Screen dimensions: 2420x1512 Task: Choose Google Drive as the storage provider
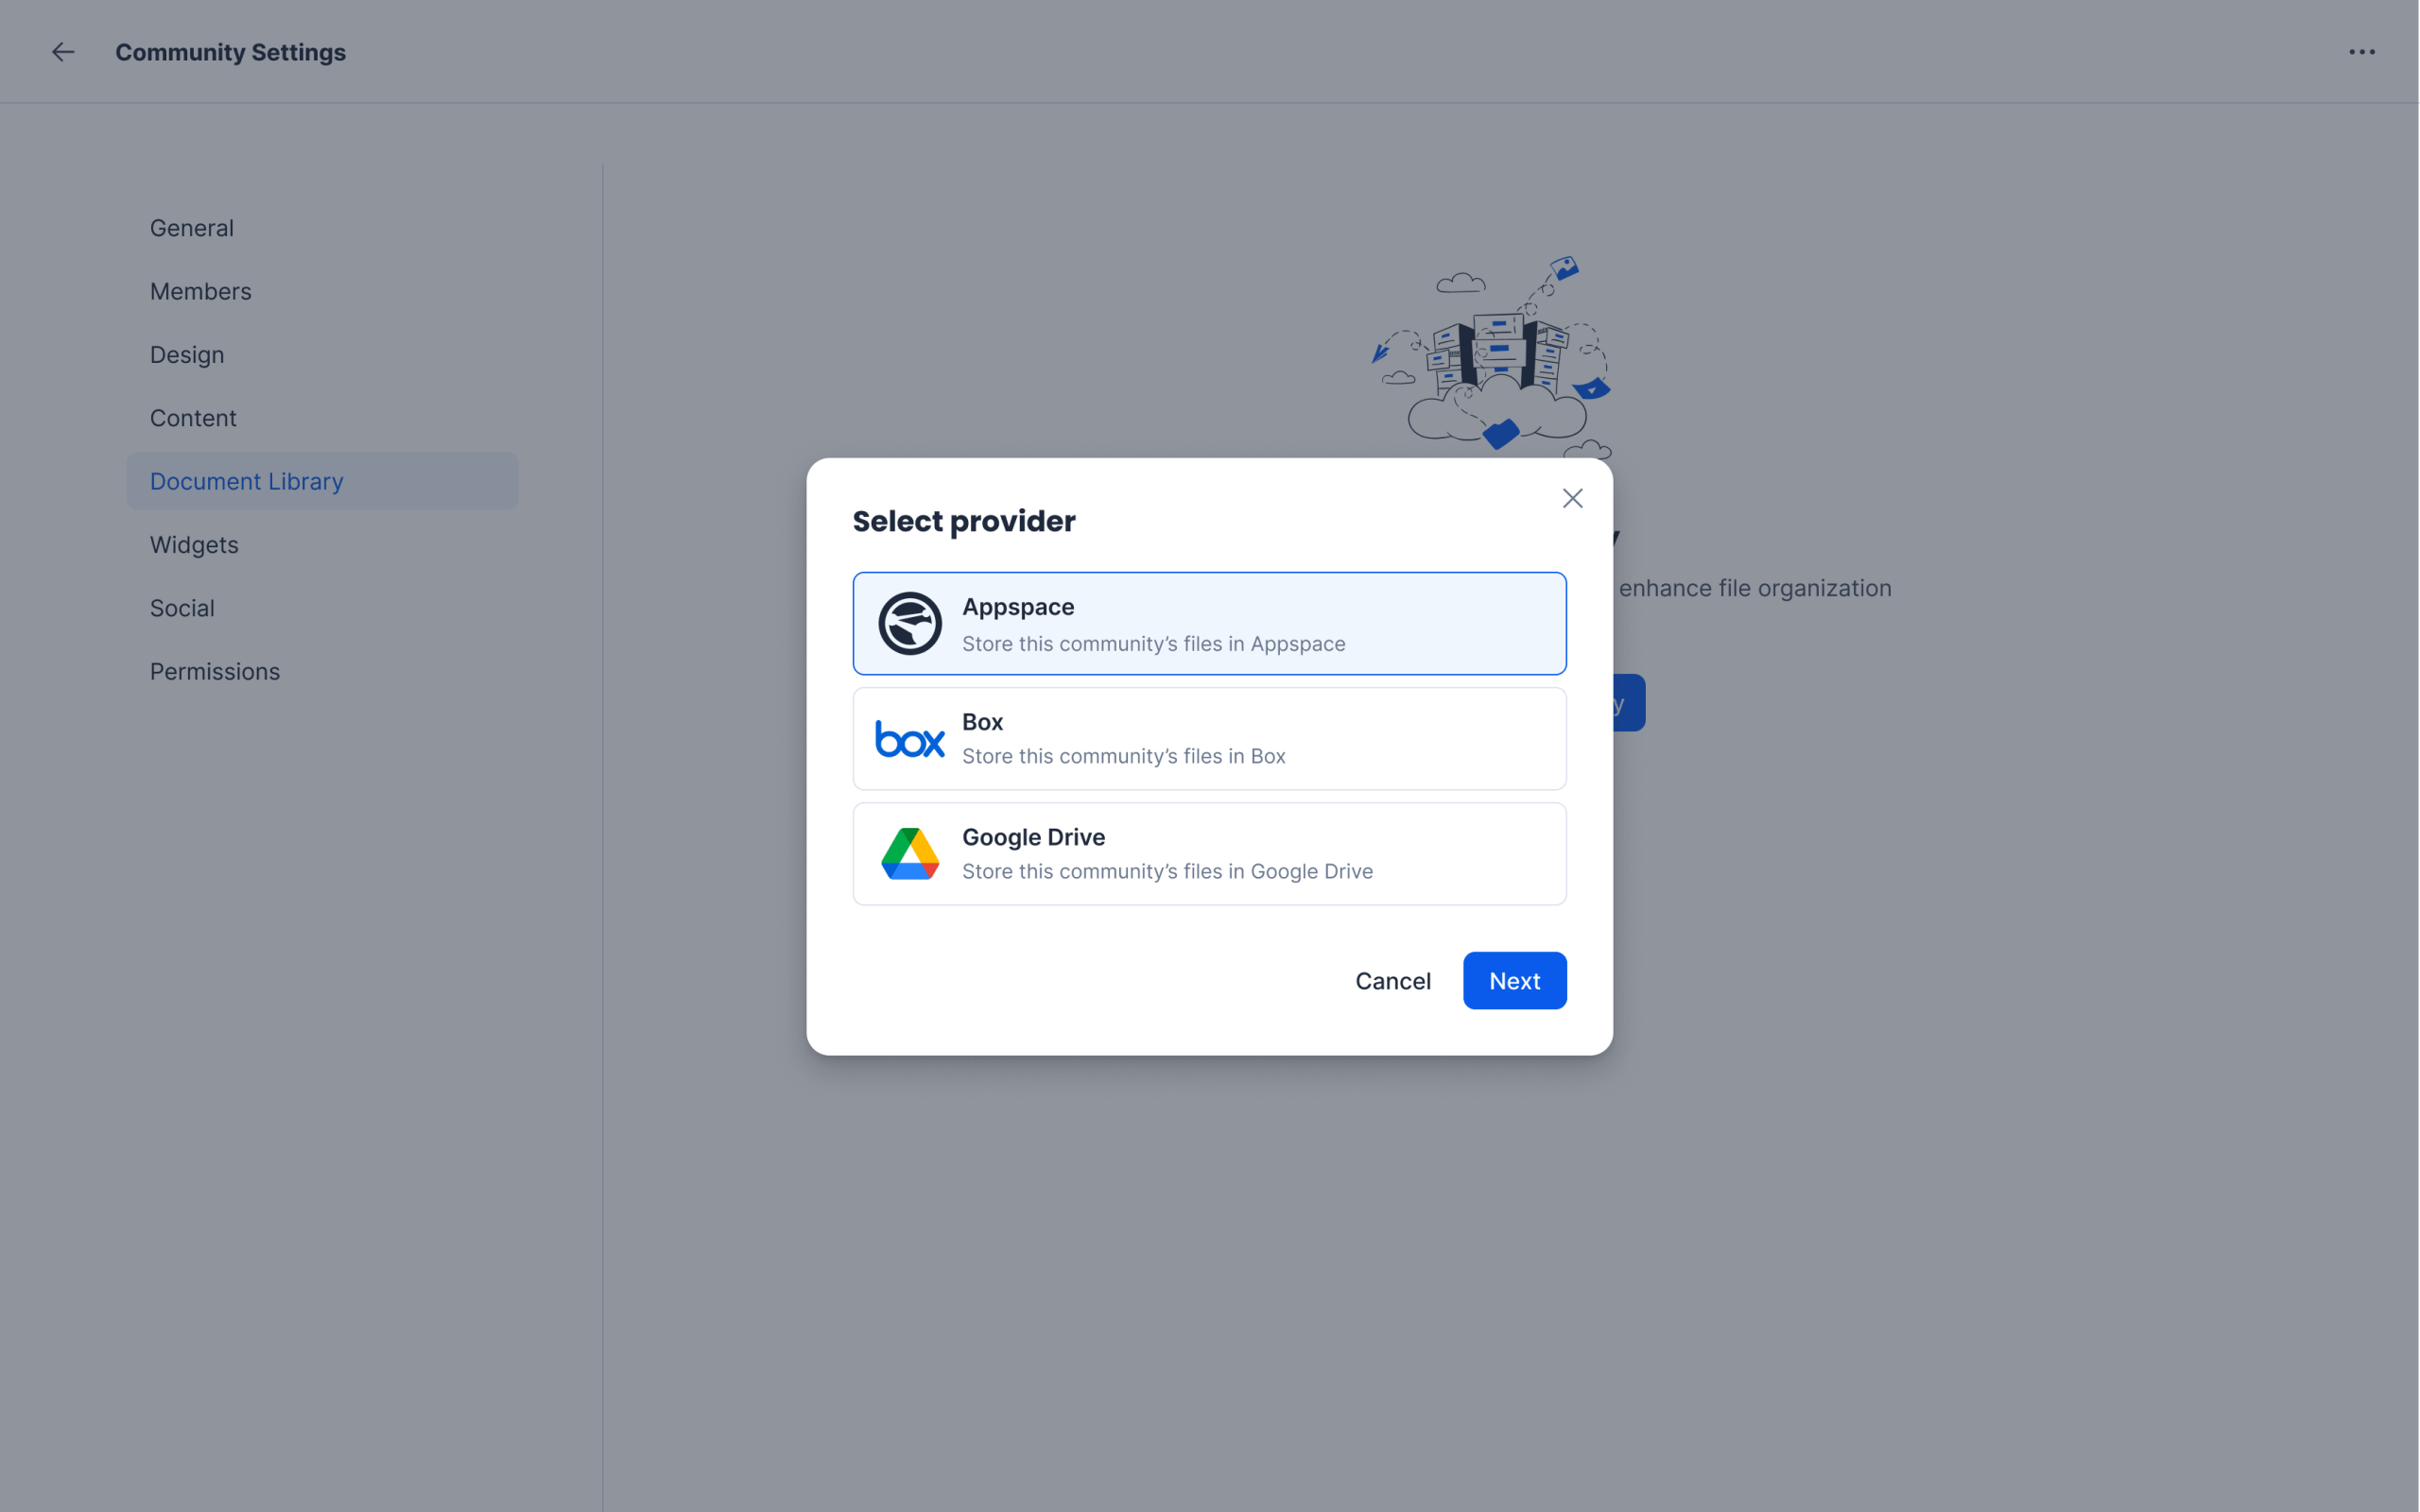1208,854
